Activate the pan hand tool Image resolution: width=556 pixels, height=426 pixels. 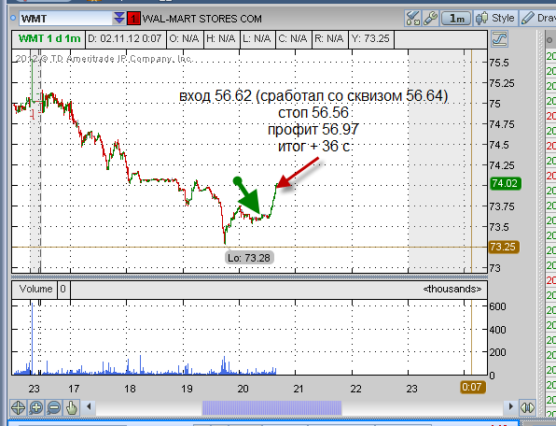[72, 407]
